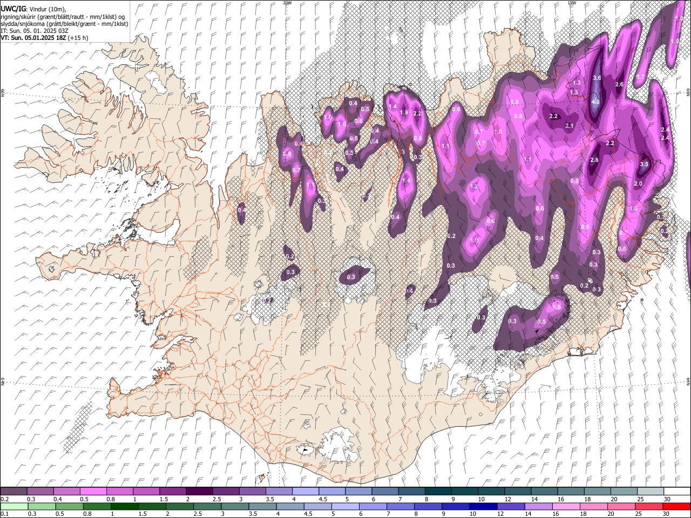This screenshot has width=691, height=518.
Task: Click the 3.6 precipitation value on the map
Action: pos(597,78)
